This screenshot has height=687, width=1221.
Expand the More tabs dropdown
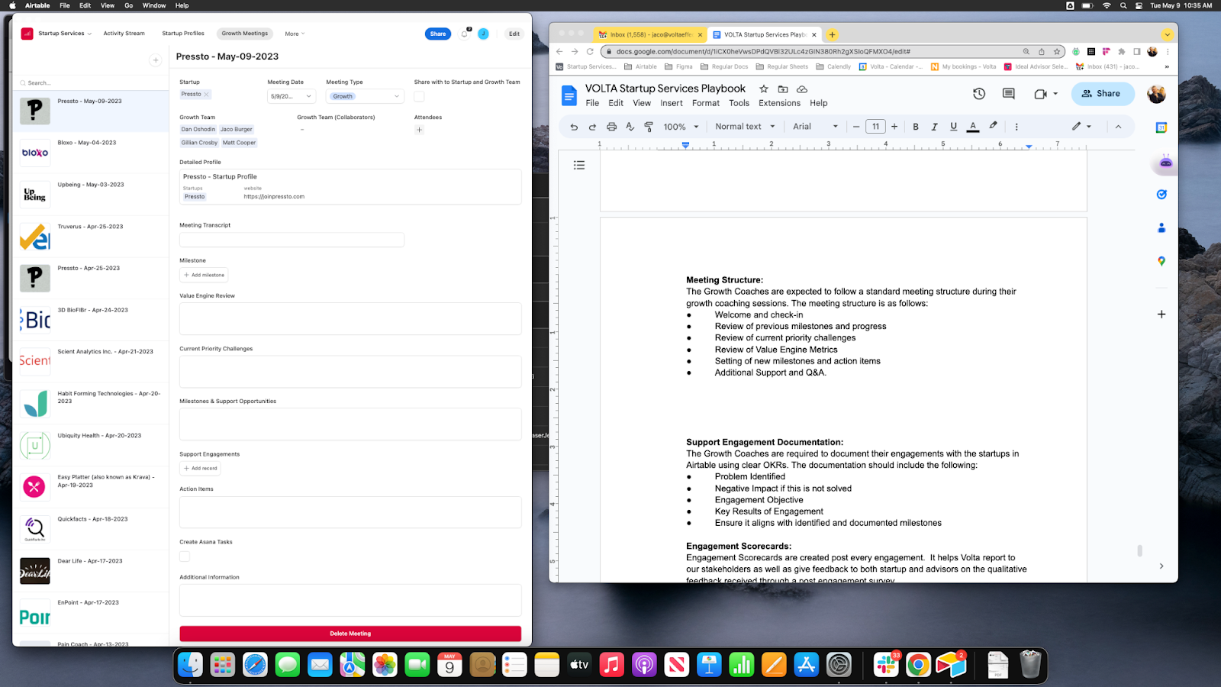click(295, 34)
